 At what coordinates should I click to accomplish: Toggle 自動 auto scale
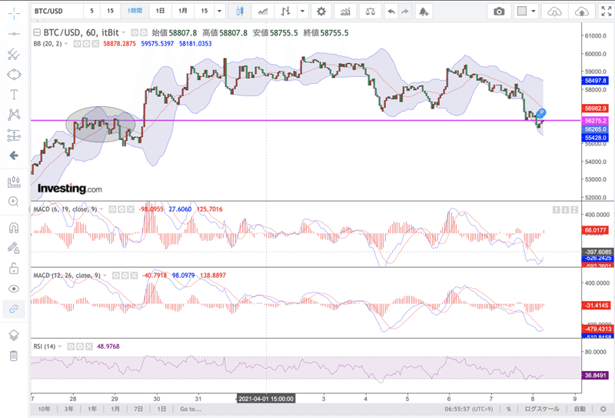pos(580,409)
